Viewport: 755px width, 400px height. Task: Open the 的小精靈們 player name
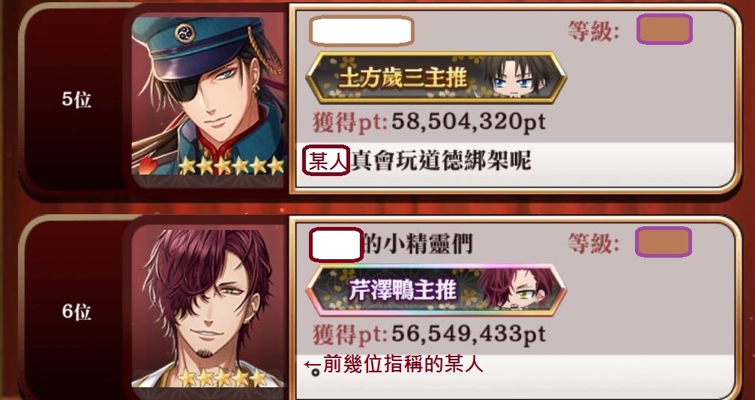(391, 244)
